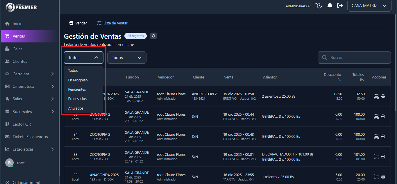Open the Cajas section in the sidebar
397x184 pixels.
coord(17,49)
